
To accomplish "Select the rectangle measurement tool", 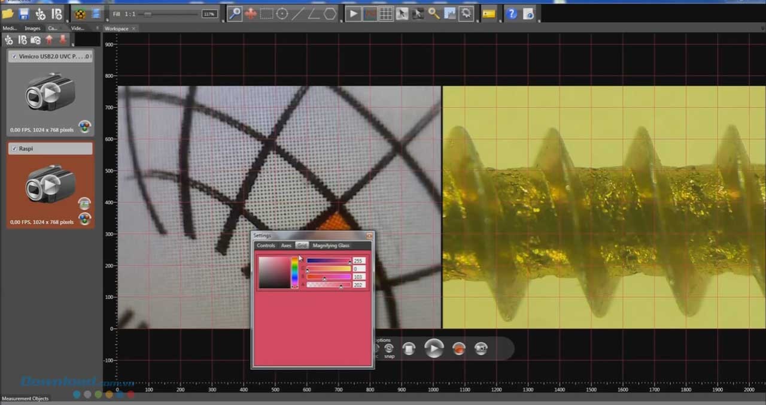I will pos(266,14).
